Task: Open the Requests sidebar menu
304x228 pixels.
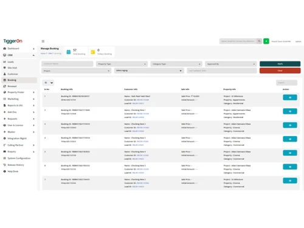Action: coord(19,119)
